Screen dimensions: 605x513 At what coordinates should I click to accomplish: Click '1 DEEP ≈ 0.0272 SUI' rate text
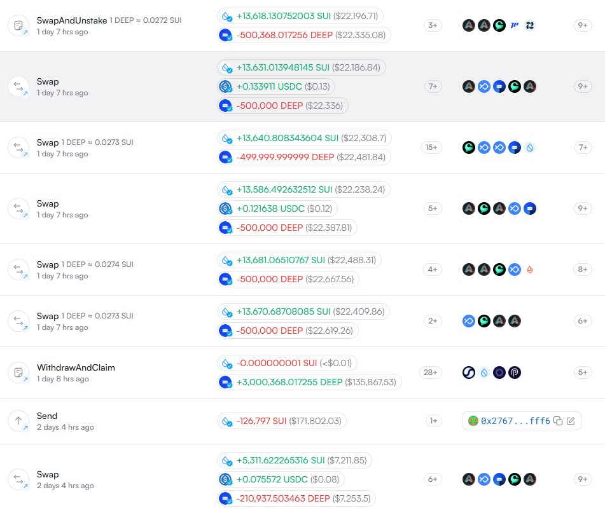click(x=146, y=20)
